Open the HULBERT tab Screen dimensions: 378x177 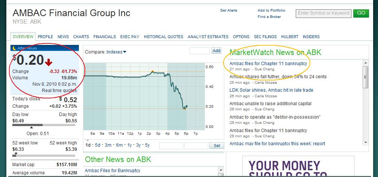pyautogui.click(x=290, y=37)
